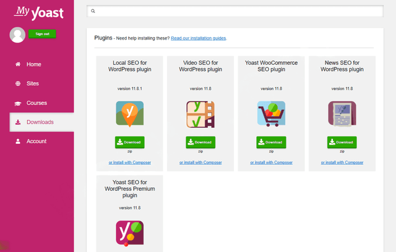396x252 pixels.
Task: Click the Local SEO map pin plugin icon
Action: click(x=130, y=114)
